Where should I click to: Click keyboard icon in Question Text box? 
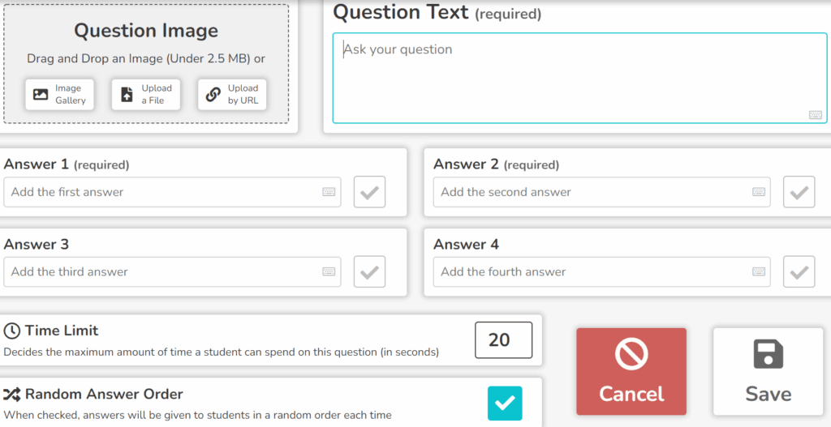(x=815, y=115)
